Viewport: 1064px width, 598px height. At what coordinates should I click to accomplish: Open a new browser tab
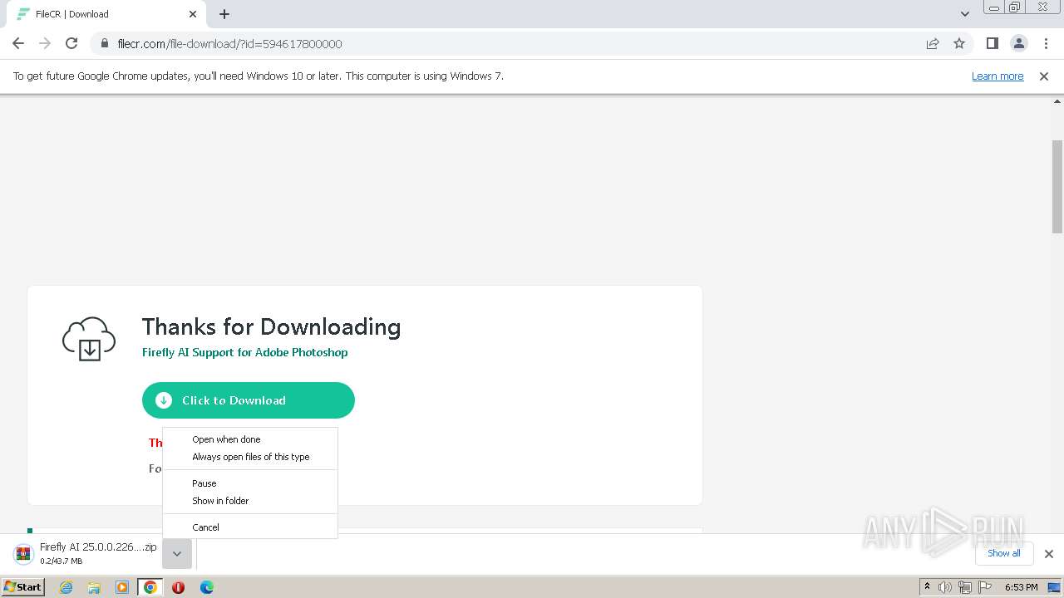point(224,14)
